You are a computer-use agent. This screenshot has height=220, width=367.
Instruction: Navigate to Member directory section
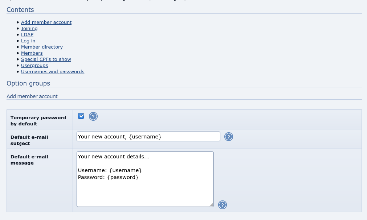42,47
